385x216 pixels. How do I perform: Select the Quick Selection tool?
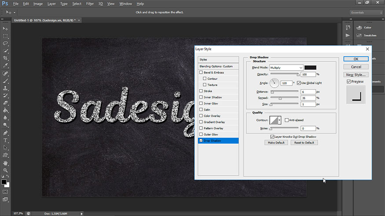tap(5, 50)
